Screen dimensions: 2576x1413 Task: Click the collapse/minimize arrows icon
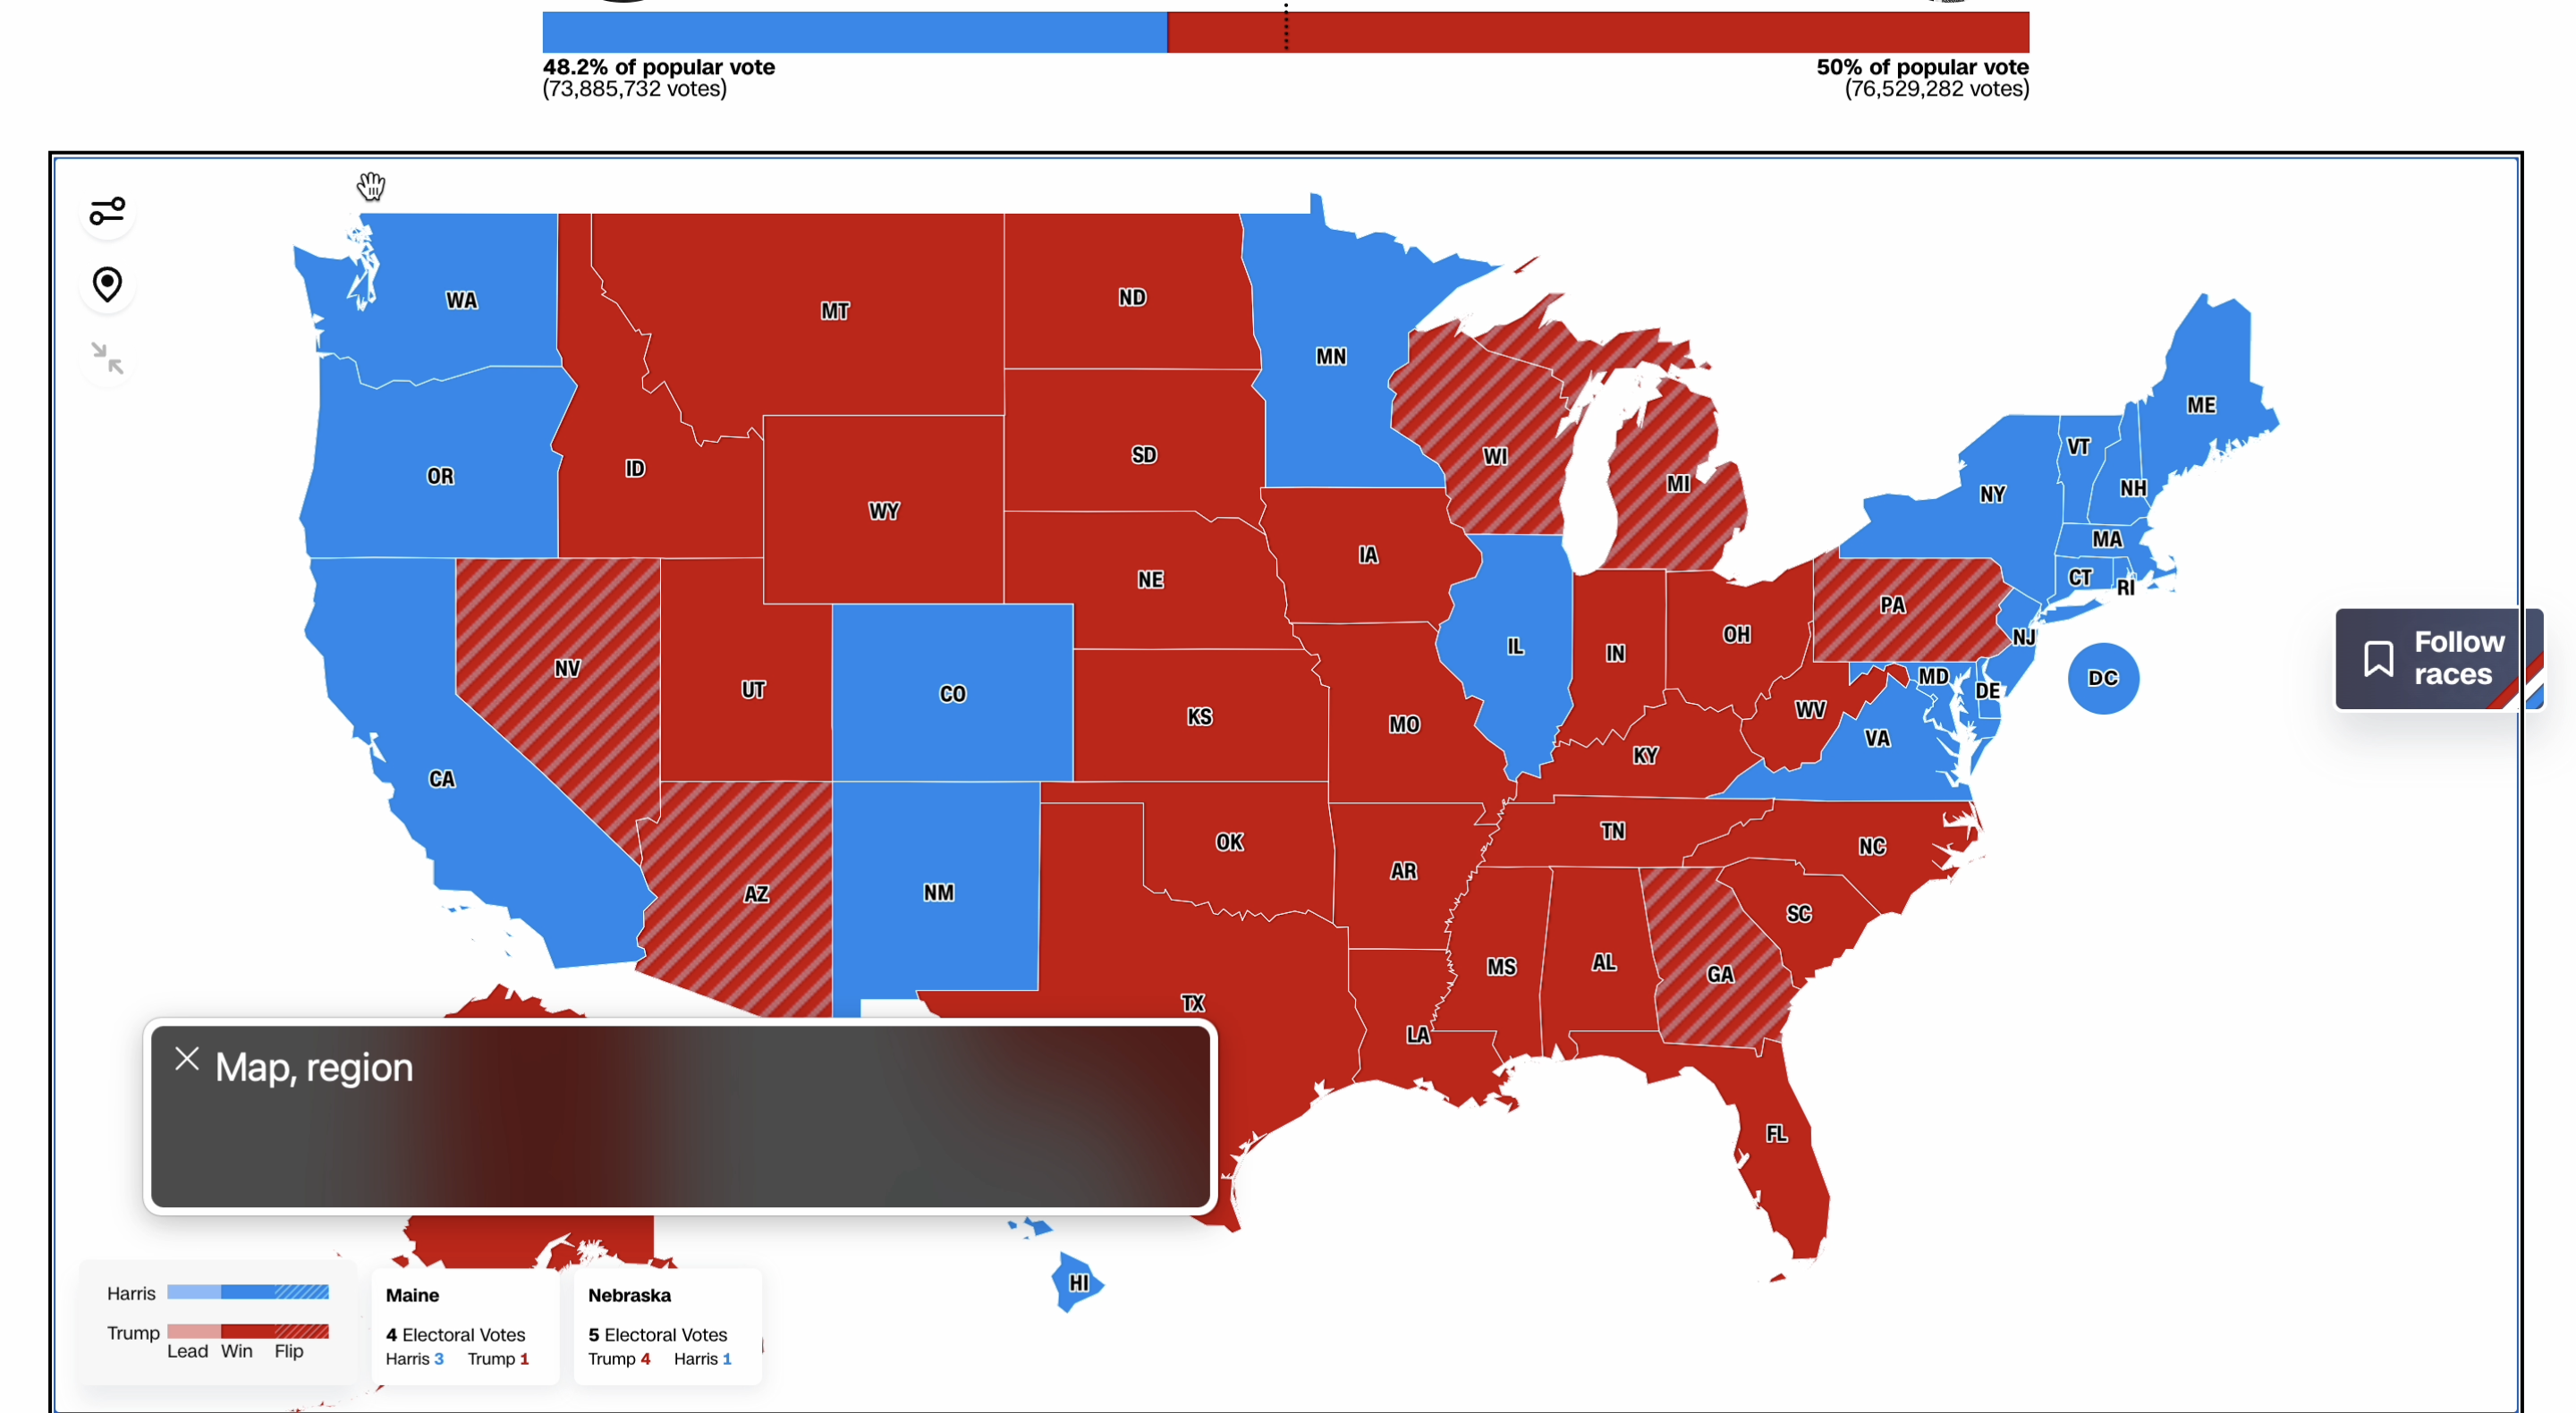point(108,360)
